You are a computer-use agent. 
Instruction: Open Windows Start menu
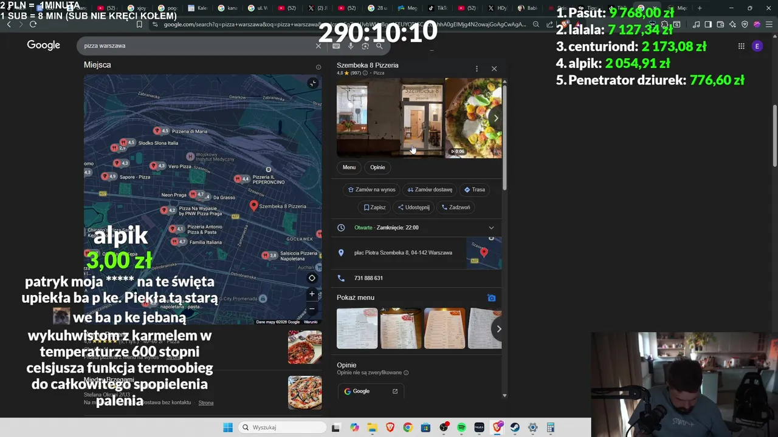tap(228, 427)
